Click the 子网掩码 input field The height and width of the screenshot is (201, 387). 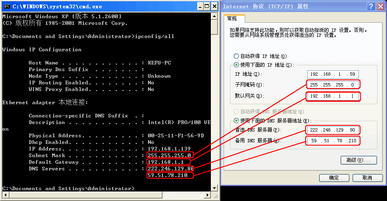point(333,85)
